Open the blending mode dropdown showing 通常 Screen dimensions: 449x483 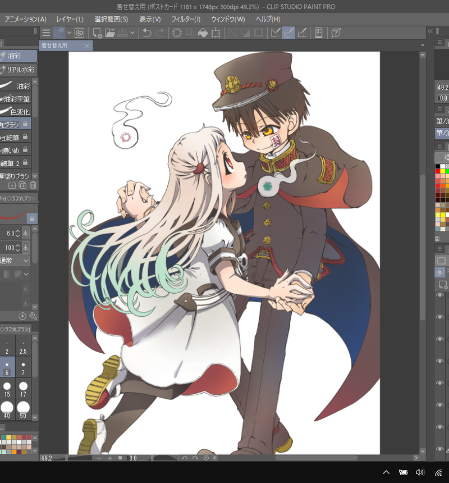pyautogui.click(x=15, y=261)
